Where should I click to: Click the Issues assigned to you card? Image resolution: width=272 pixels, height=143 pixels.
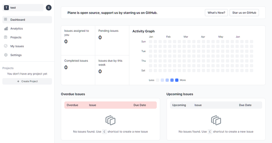click(78, 40)
